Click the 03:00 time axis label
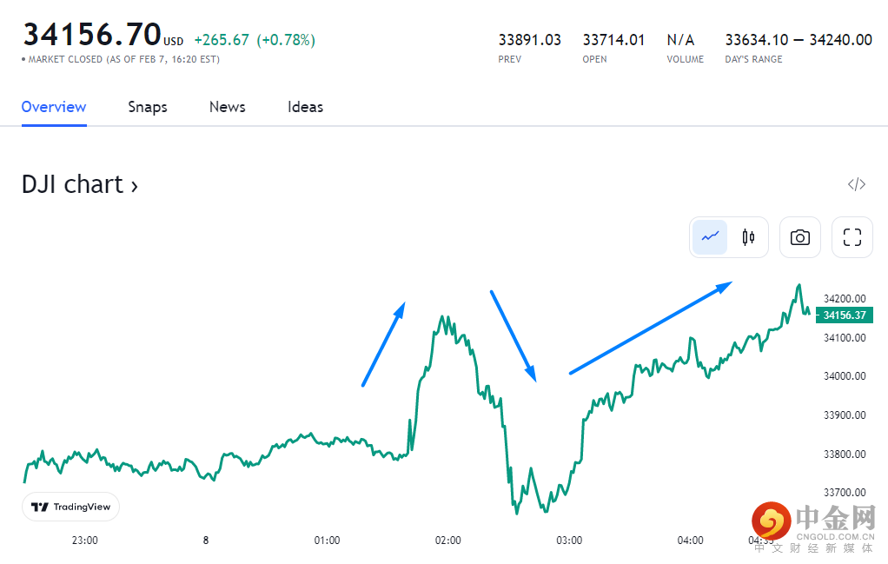The width and height of the screenshot is (888, 564). [569, 541]
